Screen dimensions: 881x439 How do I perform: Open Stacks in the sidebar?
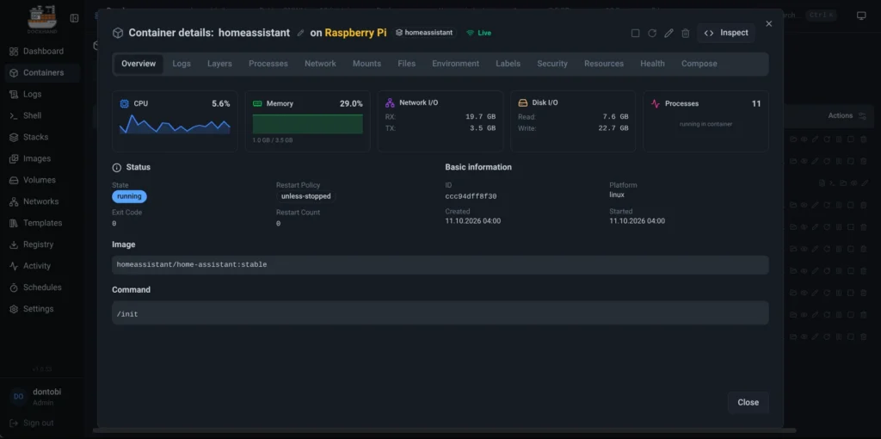[x=41, y=137]
